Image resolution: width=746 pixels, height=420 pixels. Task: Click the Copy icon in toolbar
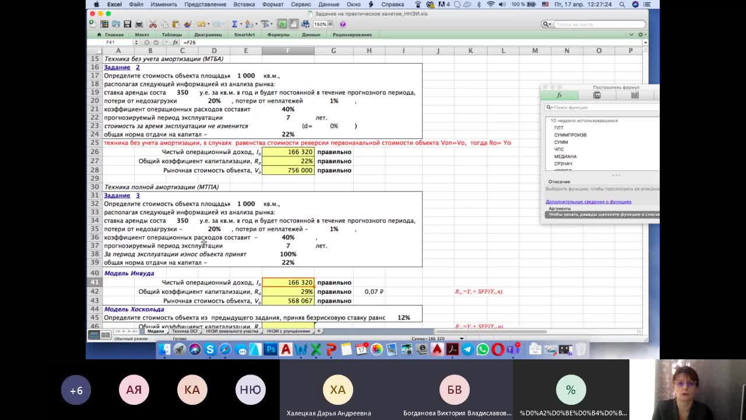point(164,24)
